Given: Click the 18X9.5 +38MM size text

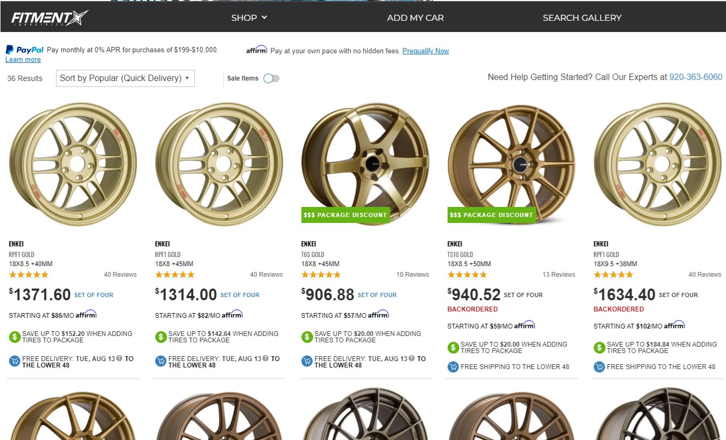Looking at the screenshot, I should (x=615, y=264).
